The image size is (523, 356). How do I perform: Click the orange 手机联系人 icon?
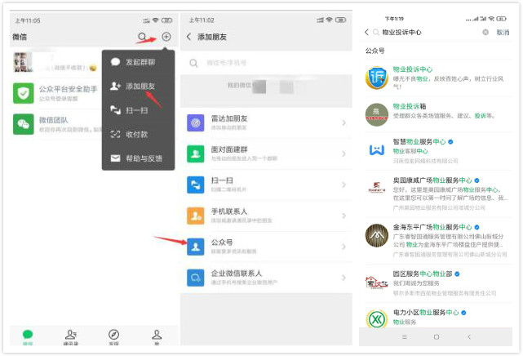[196, 216]
